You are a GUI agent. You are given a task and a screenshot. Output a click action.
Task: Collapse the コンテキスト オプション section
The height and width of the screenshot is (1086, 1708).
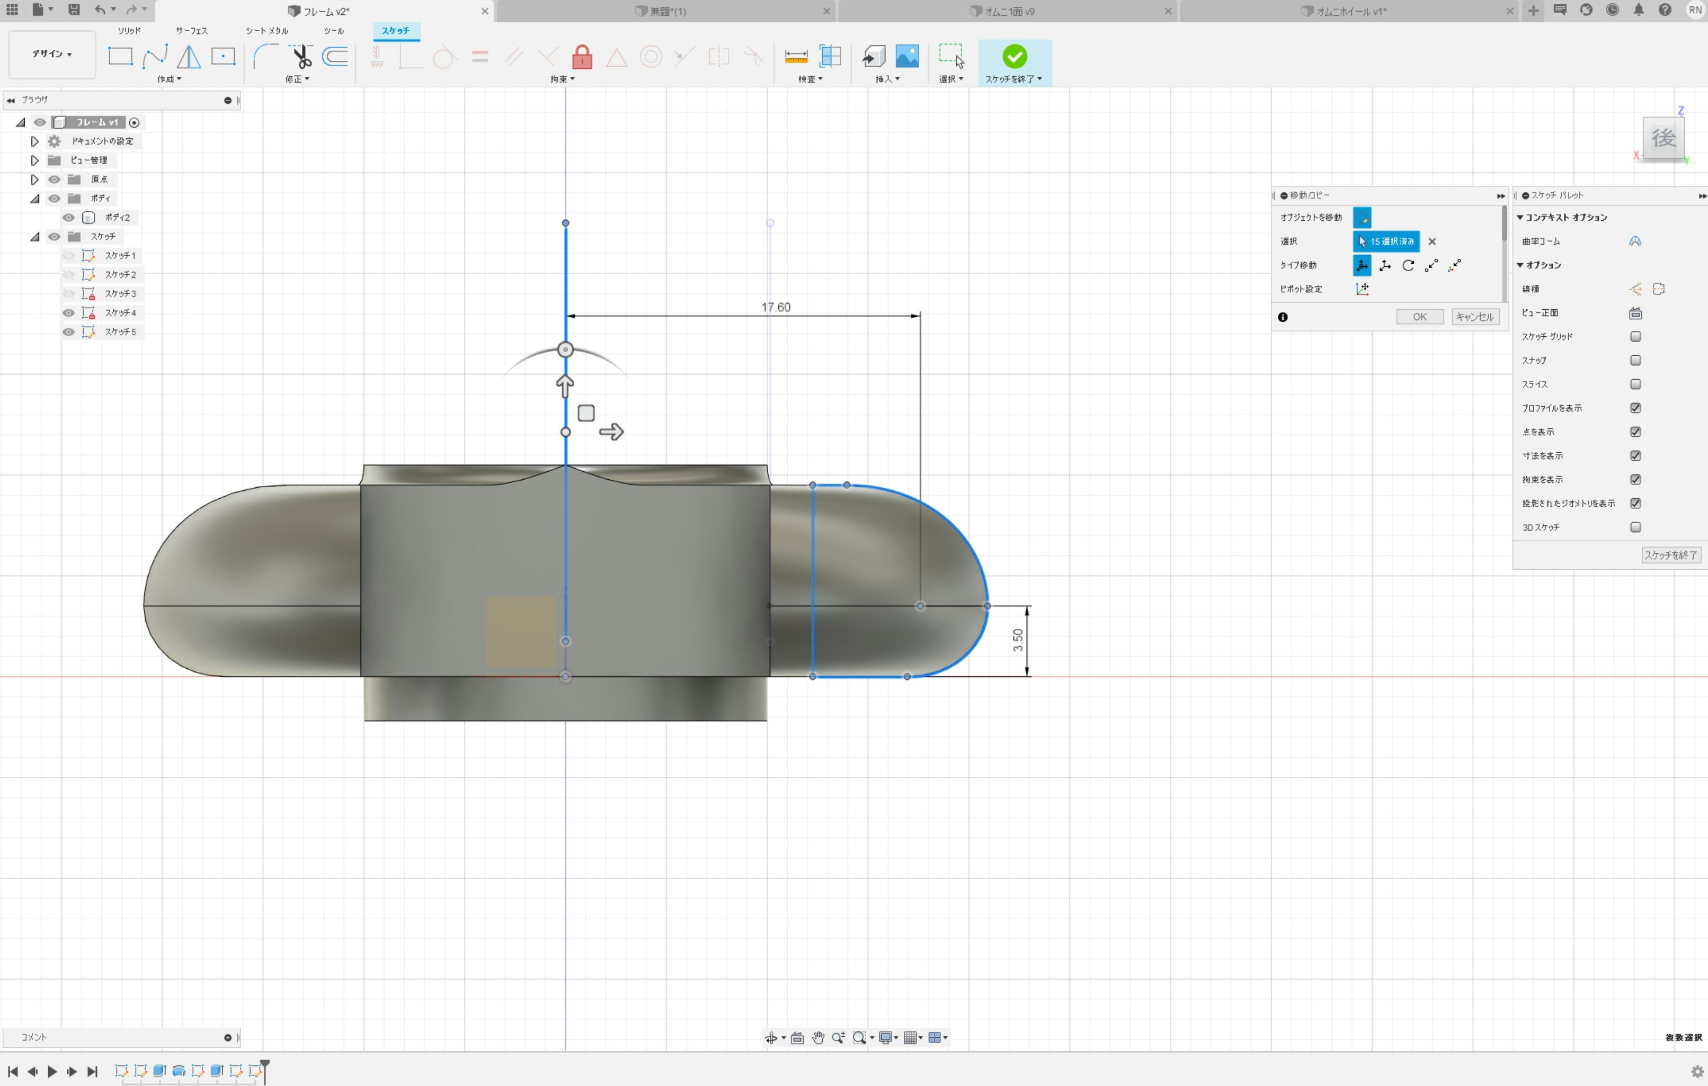pos(1520,218)
